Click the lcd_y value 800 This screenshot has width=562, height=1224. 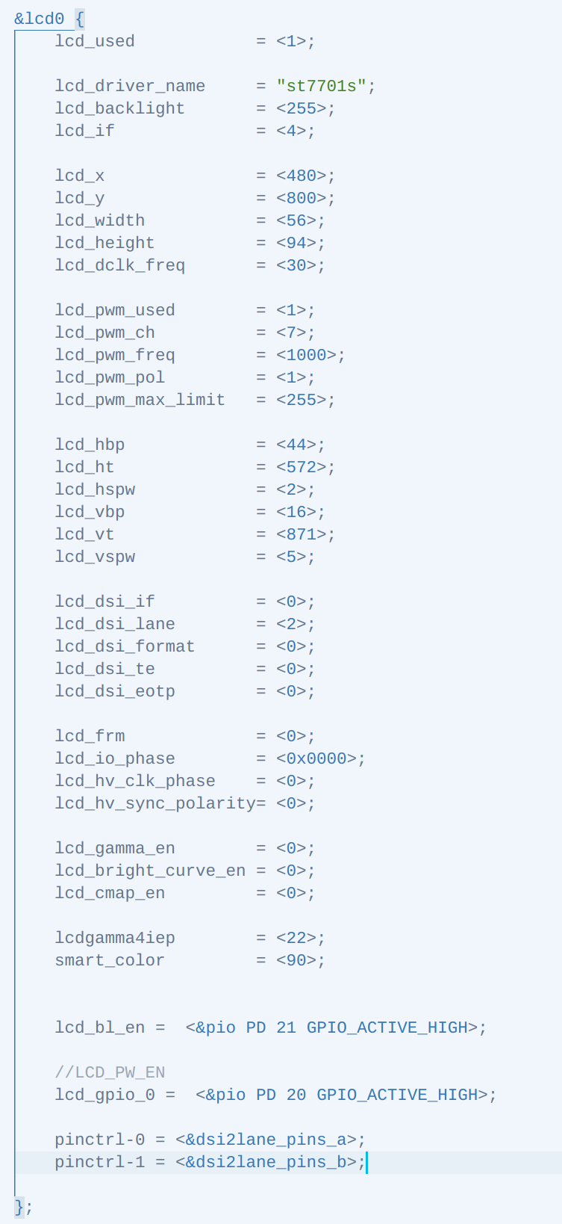(302, 198)
